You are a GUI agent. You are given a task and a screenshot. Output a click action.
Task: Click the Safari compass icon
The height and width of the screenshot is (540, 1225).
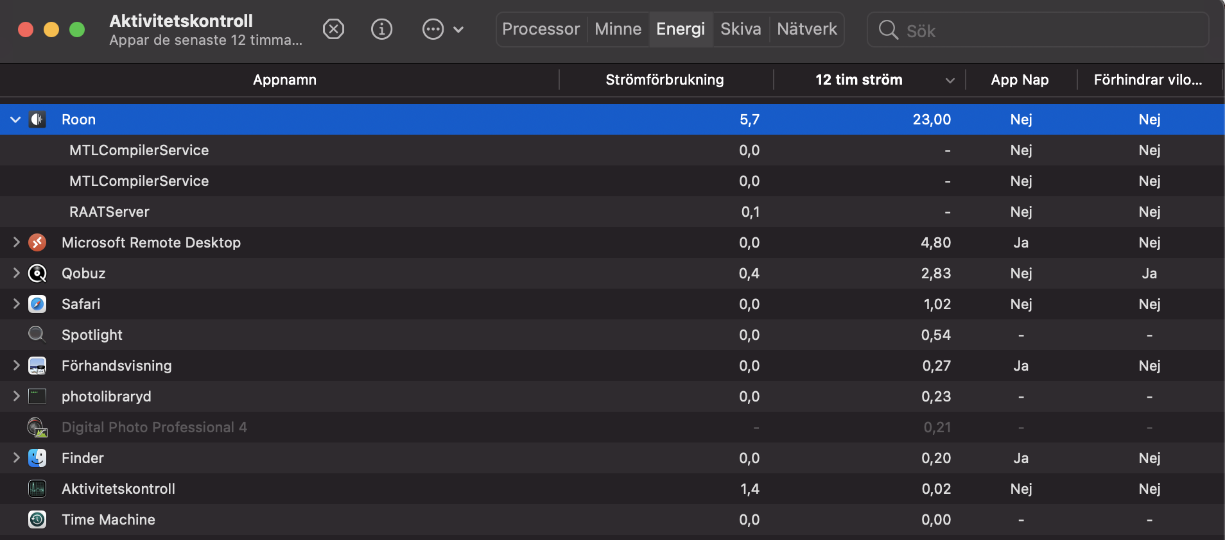37,304
